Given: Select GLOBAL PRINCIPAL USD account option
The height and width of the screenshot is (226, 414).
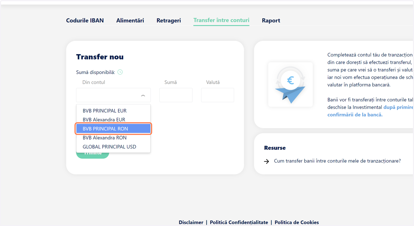Looking at the screenshot, I should [x=114, y=147].
